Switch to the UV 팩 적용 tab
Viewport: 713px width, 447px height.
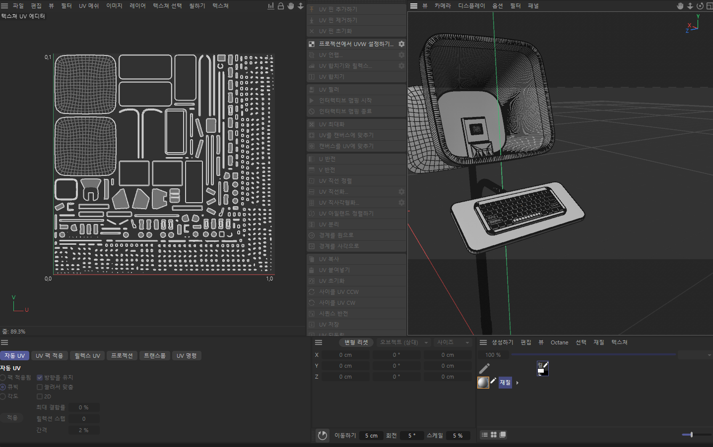click(49, 356)
